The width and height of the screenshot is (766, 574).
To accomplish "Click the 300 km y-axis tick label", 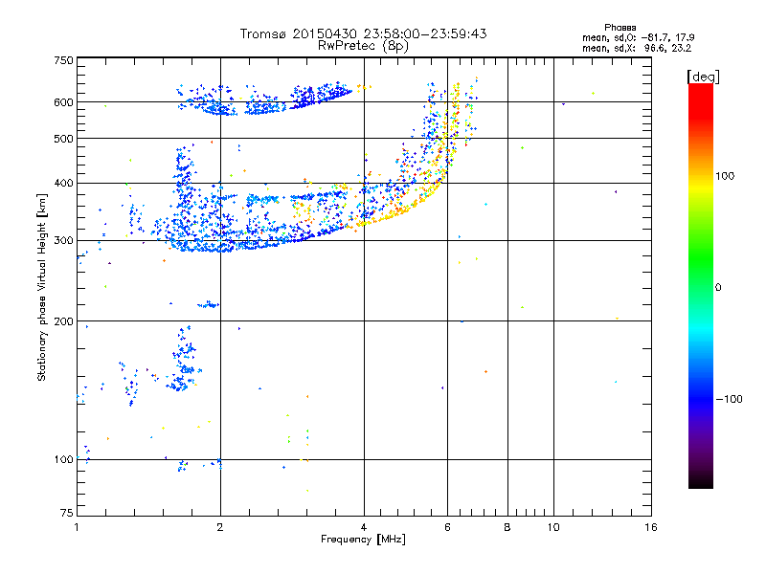I will pyautogui.click(x=63, y=240).
